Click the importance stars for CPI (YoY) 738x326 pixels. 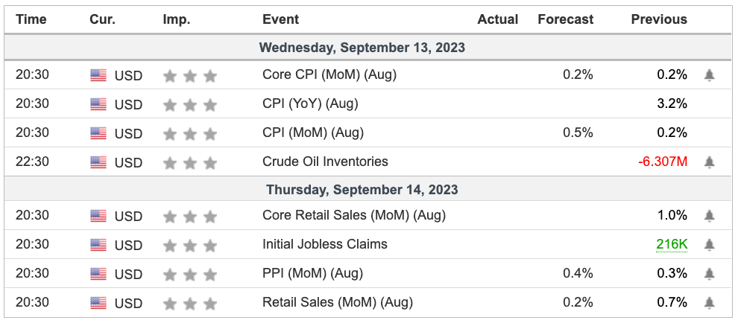coord(189,105)
